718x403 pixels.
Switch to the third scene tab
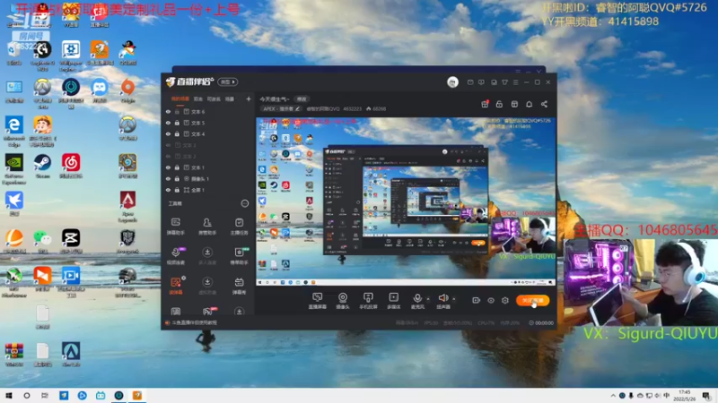(x=214, y=99)
